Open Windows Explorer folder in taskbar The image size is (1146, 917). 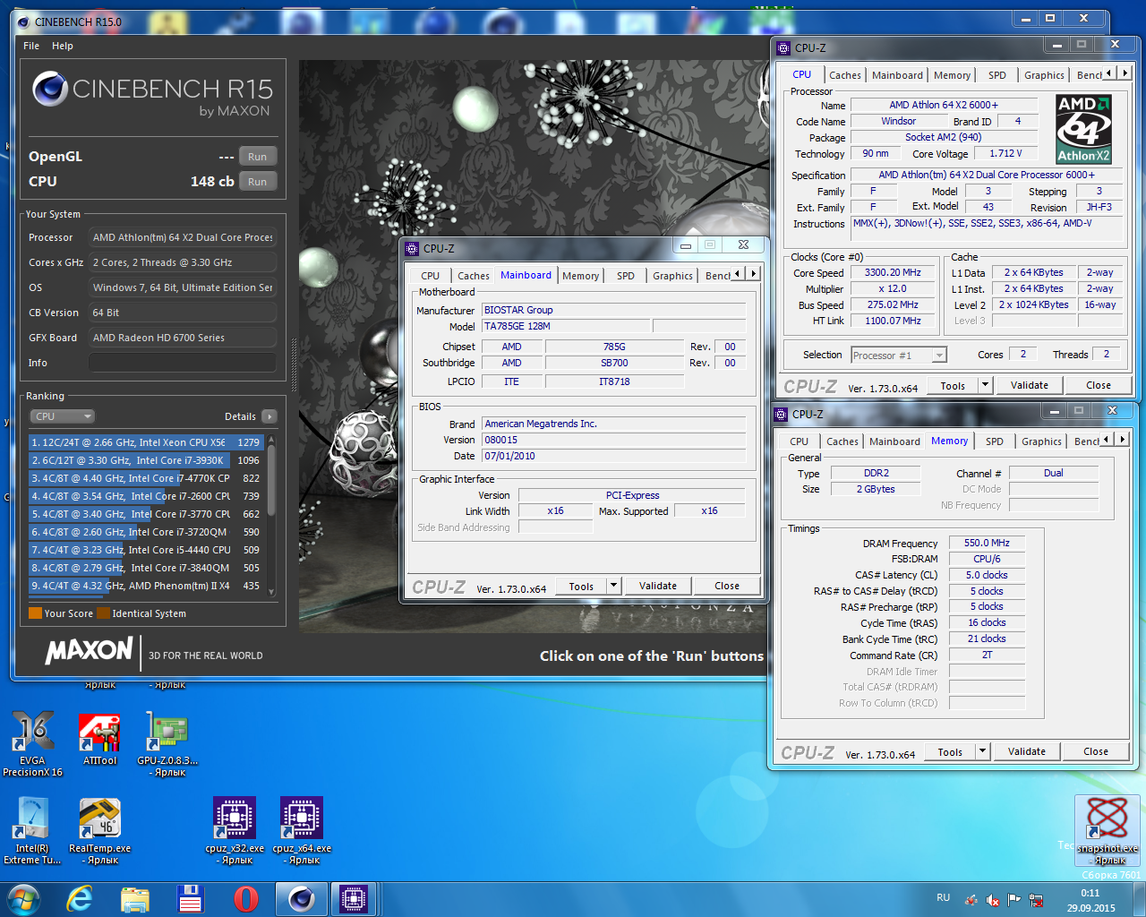pos(135,899)
